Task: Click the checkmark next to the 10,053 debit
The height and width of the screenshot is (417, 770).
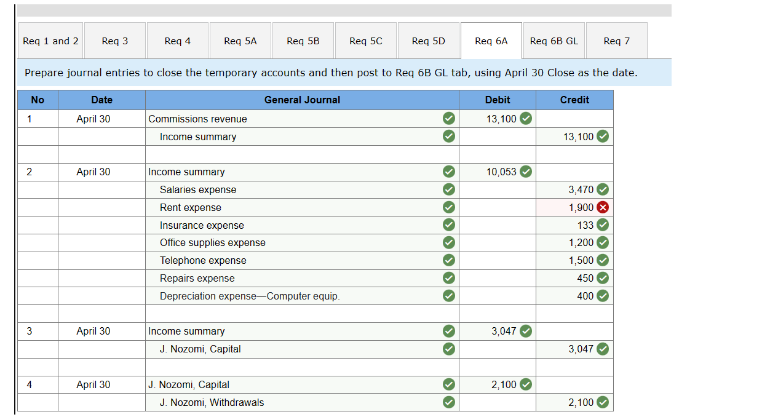Action: click(526, 172)
